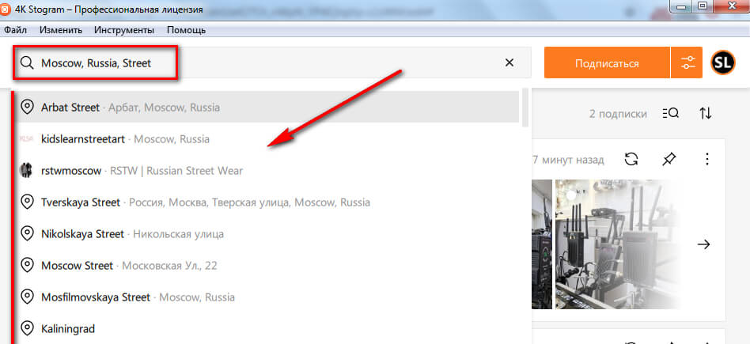Open the sort order arrows icon

pos(706,113)
